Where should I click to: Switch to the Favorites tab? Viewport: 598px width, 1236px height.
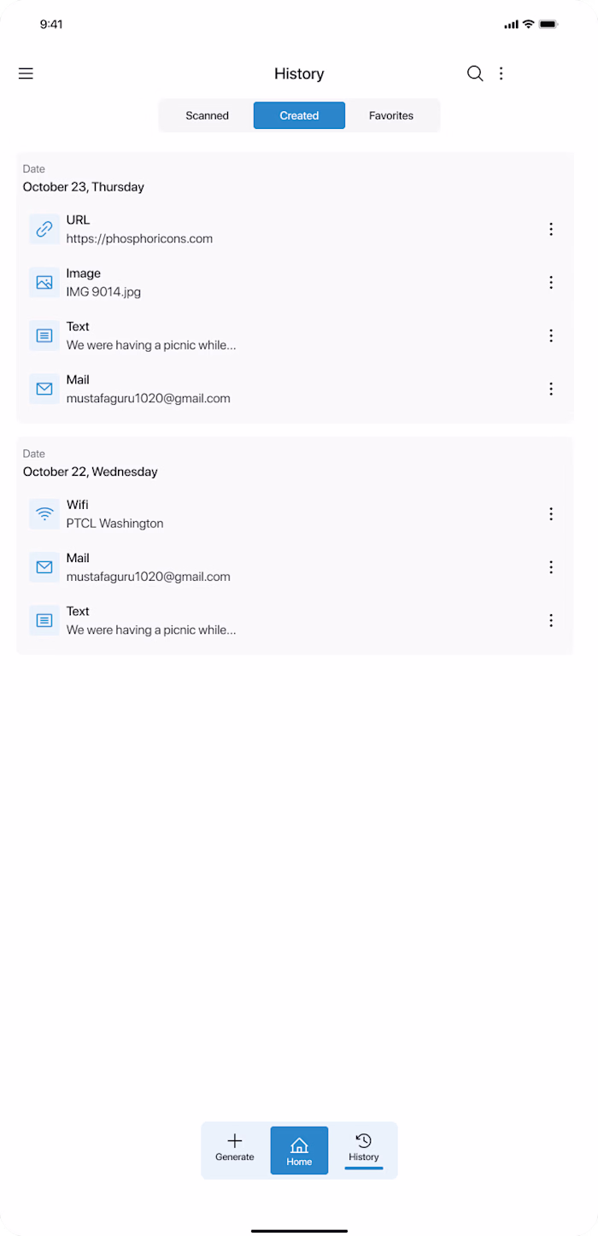(x=391, y=115)
